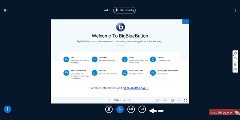This screenshot has width=240, height=120.
Task: Click the meeting name "asd"
Action: point(106,10)
